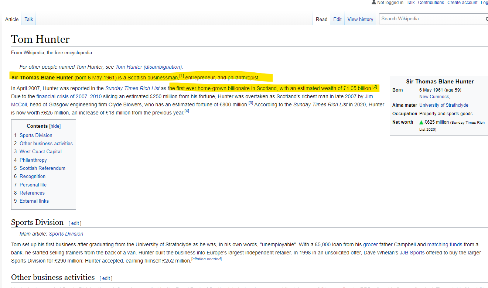488x288 pixels.
Task: Open the grocer link
Action: (x=371, y=244)
